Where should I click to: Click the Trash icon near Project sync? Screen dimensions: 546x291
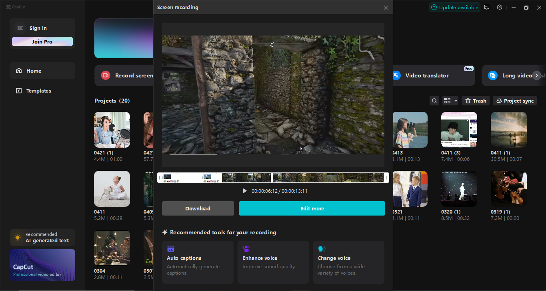[468, 101]
